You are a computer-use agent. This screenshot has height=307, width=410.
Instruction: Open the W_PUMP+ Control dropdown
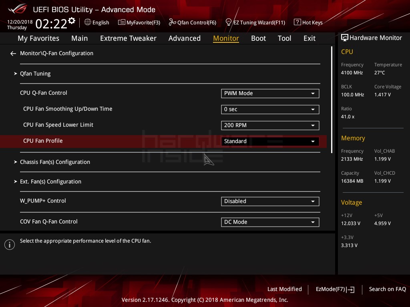[270, 201]
